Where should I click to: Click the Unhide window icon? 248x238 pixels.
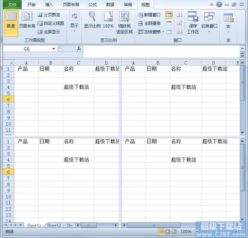tap(169, 32)
